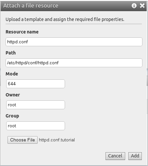Click the selected filename httpd.conf.tutorial
This screenshot has width=148, height=166.
point(57,140)
